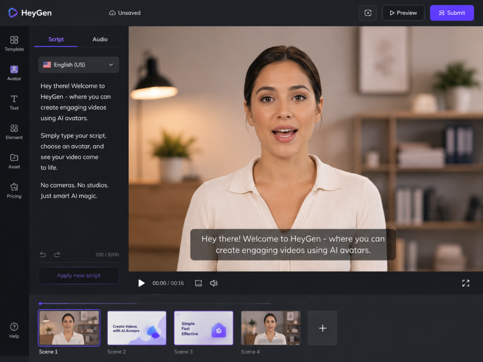Select the Scene 2 thumbnail

(137, 328)
